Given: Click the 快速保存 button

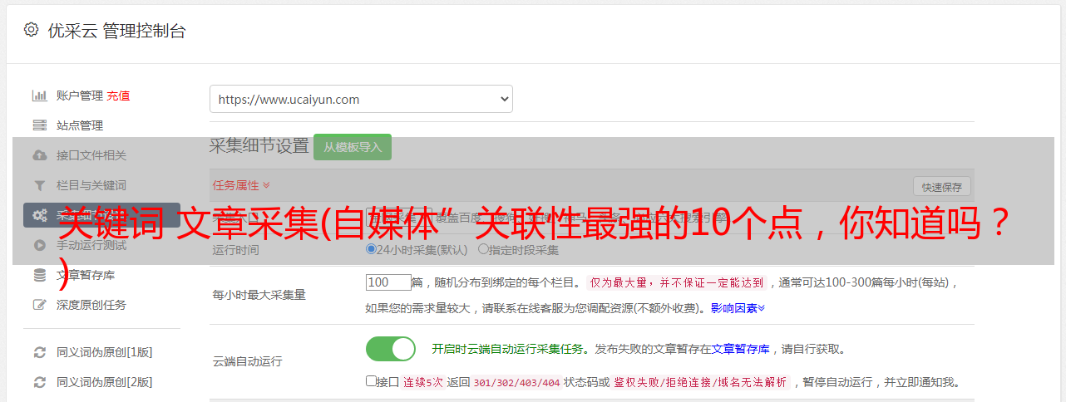Looking at the screenshot, I should (x=941, y=187).
